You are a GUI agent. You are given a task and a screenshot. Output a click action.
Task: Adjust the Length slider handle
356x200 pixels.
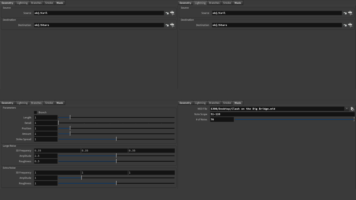coord(70,117)
